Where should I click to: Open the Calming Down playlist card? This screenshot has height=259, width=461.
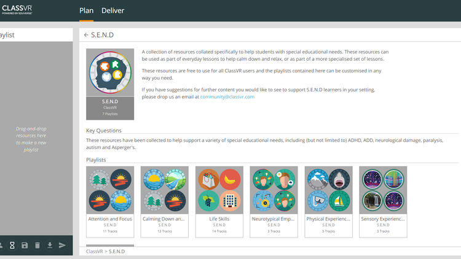tap(165, 202)
